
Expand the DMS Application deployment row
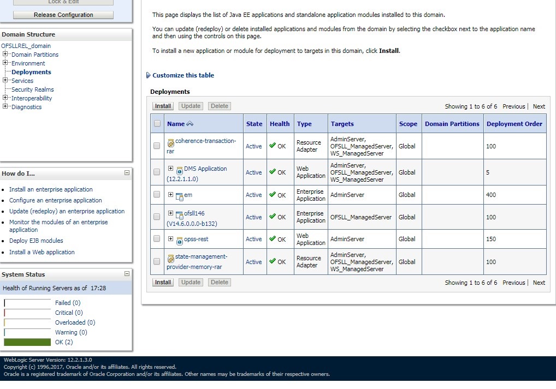point(170,168)
